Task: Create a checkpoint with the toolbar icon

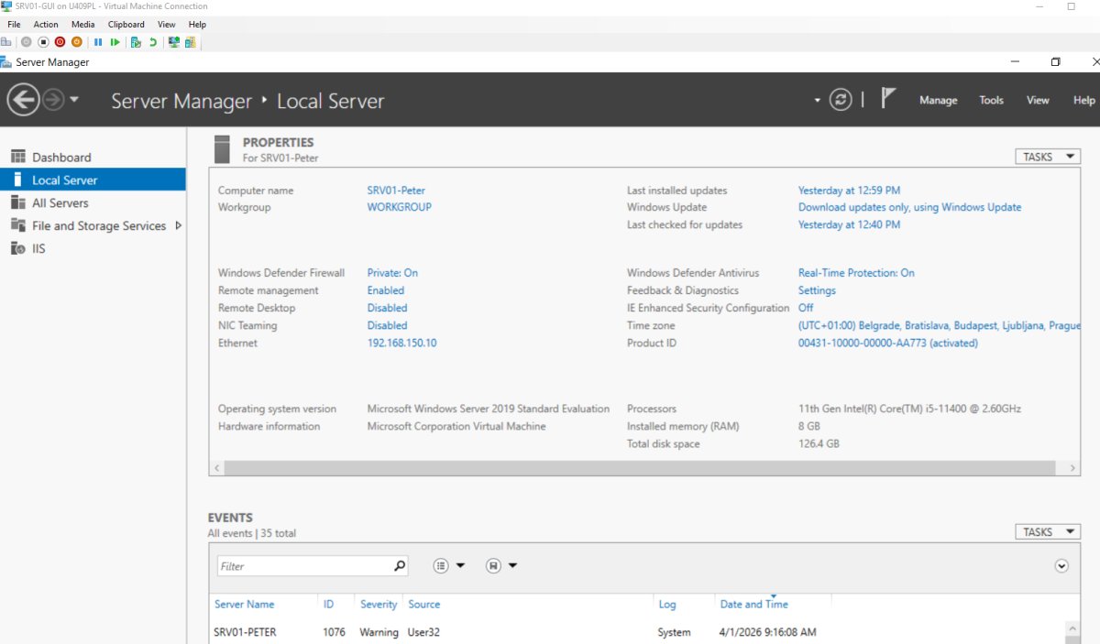Action: [136, 42]
